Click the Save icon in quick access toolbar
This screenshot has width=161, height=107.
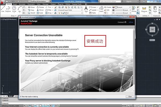(13, 1)
